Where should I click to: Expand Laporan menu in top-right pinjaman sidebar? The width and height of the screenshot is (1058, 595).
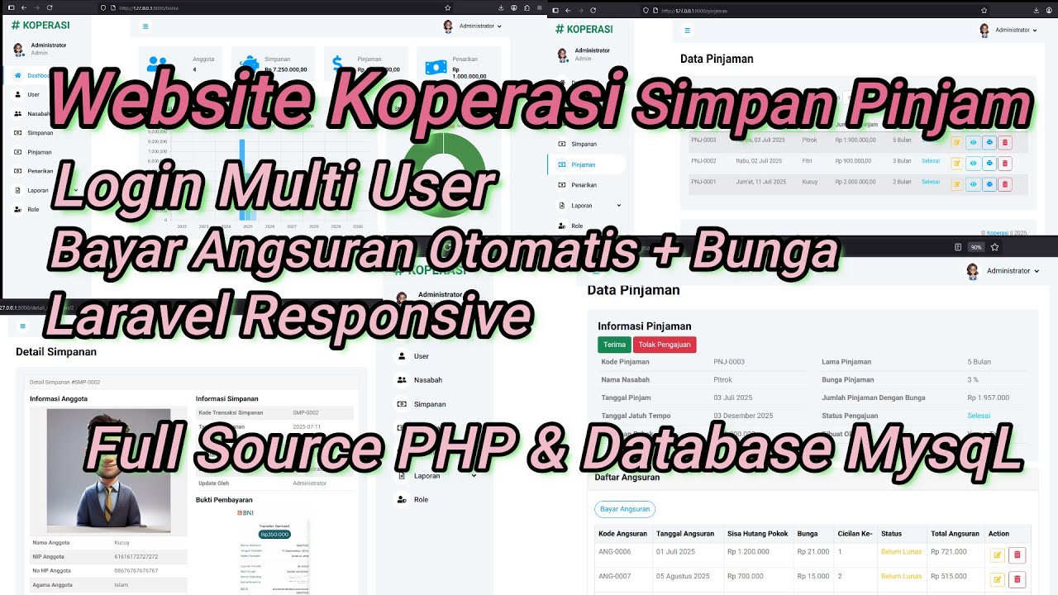pos(589,205)
